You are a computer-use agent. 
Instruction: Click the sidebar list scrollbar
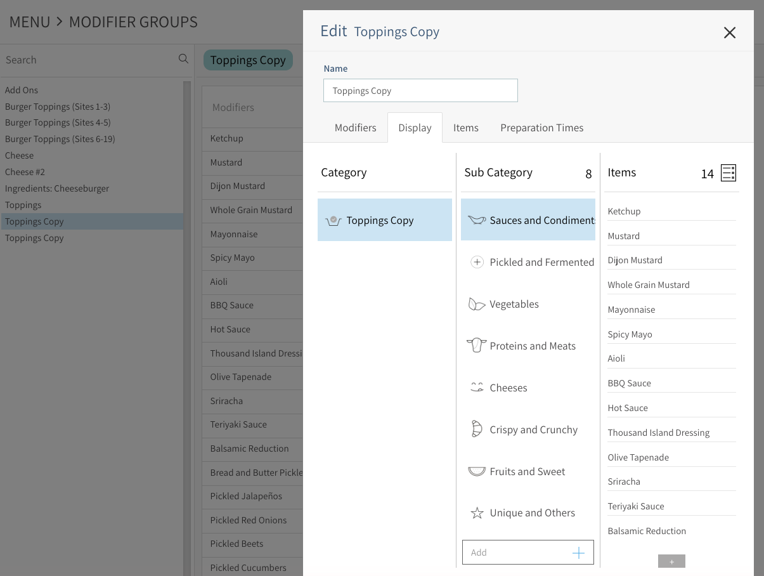pyautogui.click(x=187, y=328)
